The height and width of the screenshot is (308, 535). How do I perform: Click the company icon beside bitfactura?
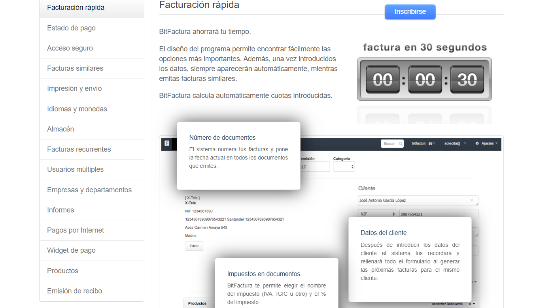coord(431,143)
